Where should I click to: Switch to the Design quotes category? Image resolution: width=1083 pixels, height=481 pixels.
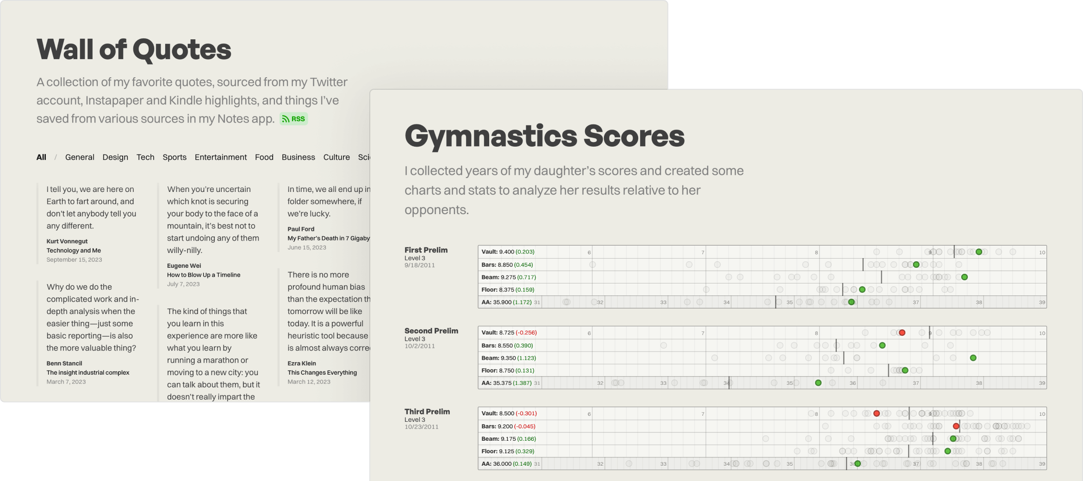(115, 157)
